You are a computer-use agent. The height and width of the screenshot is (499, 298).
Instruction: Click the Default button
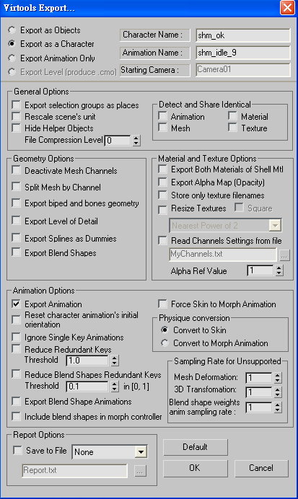coord(196,447)
